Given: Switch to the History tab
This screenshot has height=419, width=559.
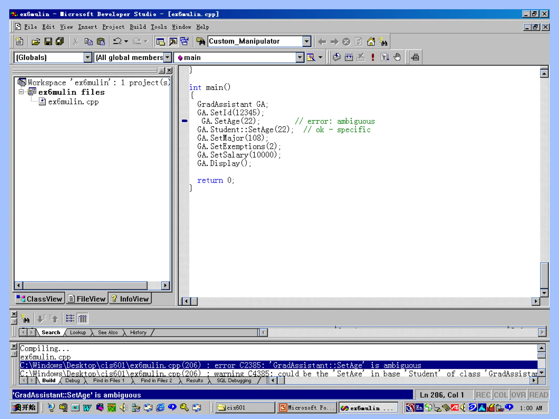Looking at the screenshot, I should pyautogui.click(x=138, y=332).
